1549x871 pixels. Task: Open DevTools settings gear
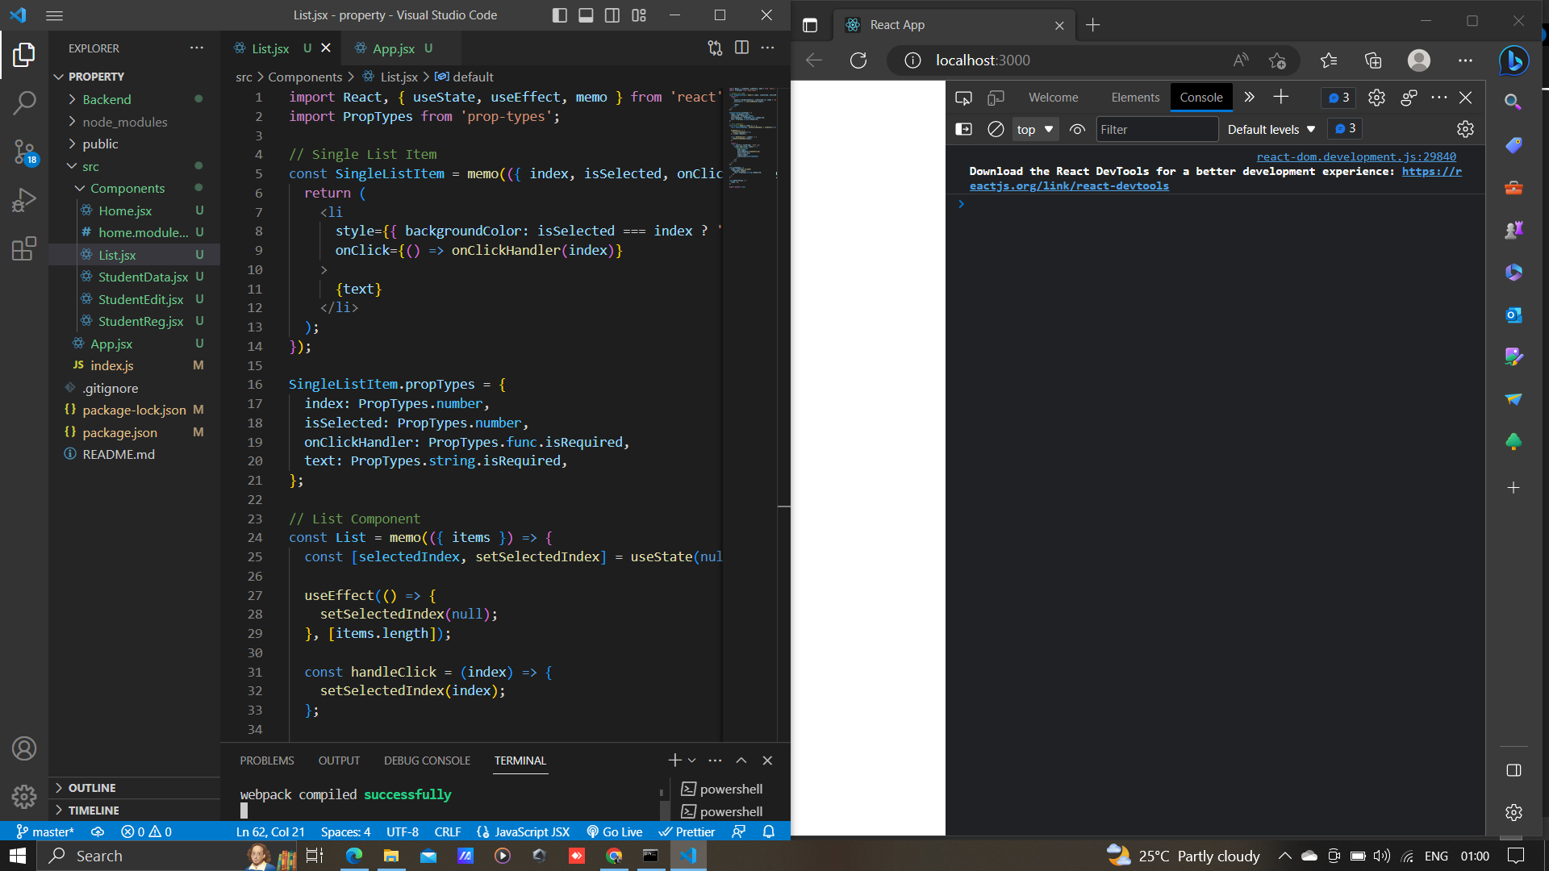(x=1376, y=98)
